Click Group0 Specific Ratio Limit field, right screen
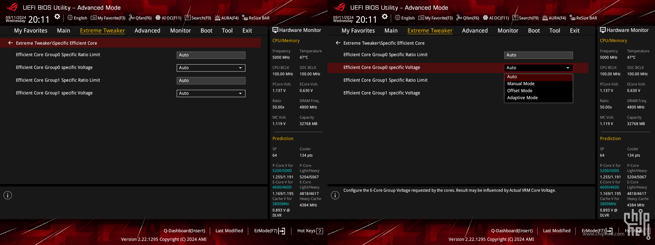This screenshot has width=655, height=245. point(539,55)
